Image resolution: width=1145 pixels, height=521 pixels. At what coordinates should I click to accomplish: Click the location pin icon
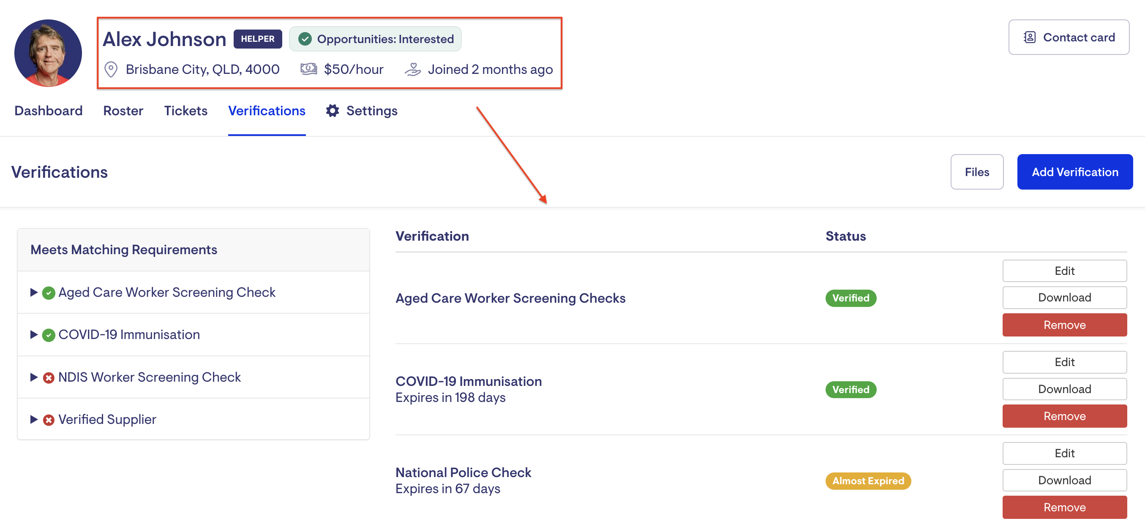[111, 70]
